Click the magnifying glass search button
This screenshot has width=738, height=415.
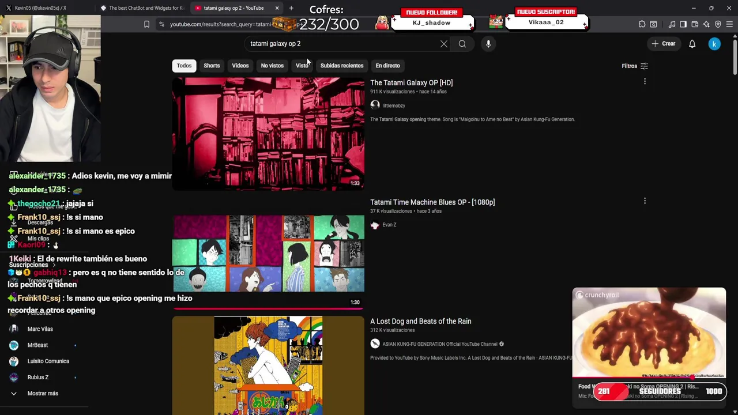click(462, 44)
